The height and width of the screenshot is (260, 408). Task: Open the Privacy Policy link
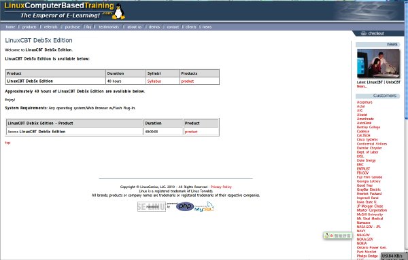tap(221, 187)
